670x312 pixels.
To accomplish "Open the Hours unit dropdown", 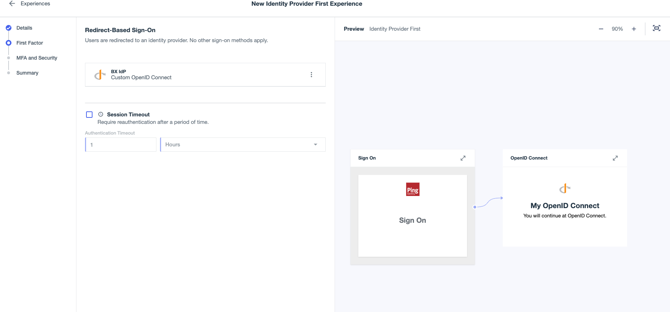I will pos(243,145).
